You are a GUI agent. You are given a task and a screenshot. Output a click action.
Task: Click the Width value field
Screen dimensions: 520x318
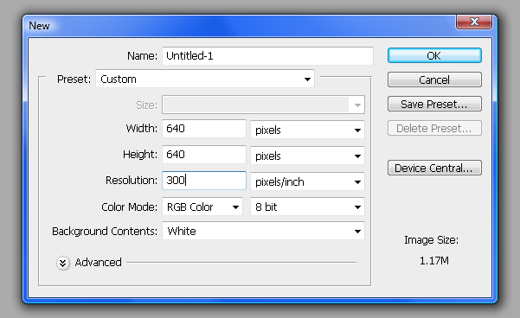[x=204, y=129]
